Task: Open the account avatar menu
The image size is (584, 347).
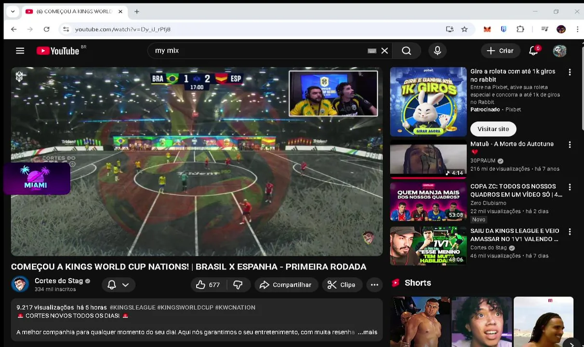Action: pyautogui.click(x=559, y=51)
